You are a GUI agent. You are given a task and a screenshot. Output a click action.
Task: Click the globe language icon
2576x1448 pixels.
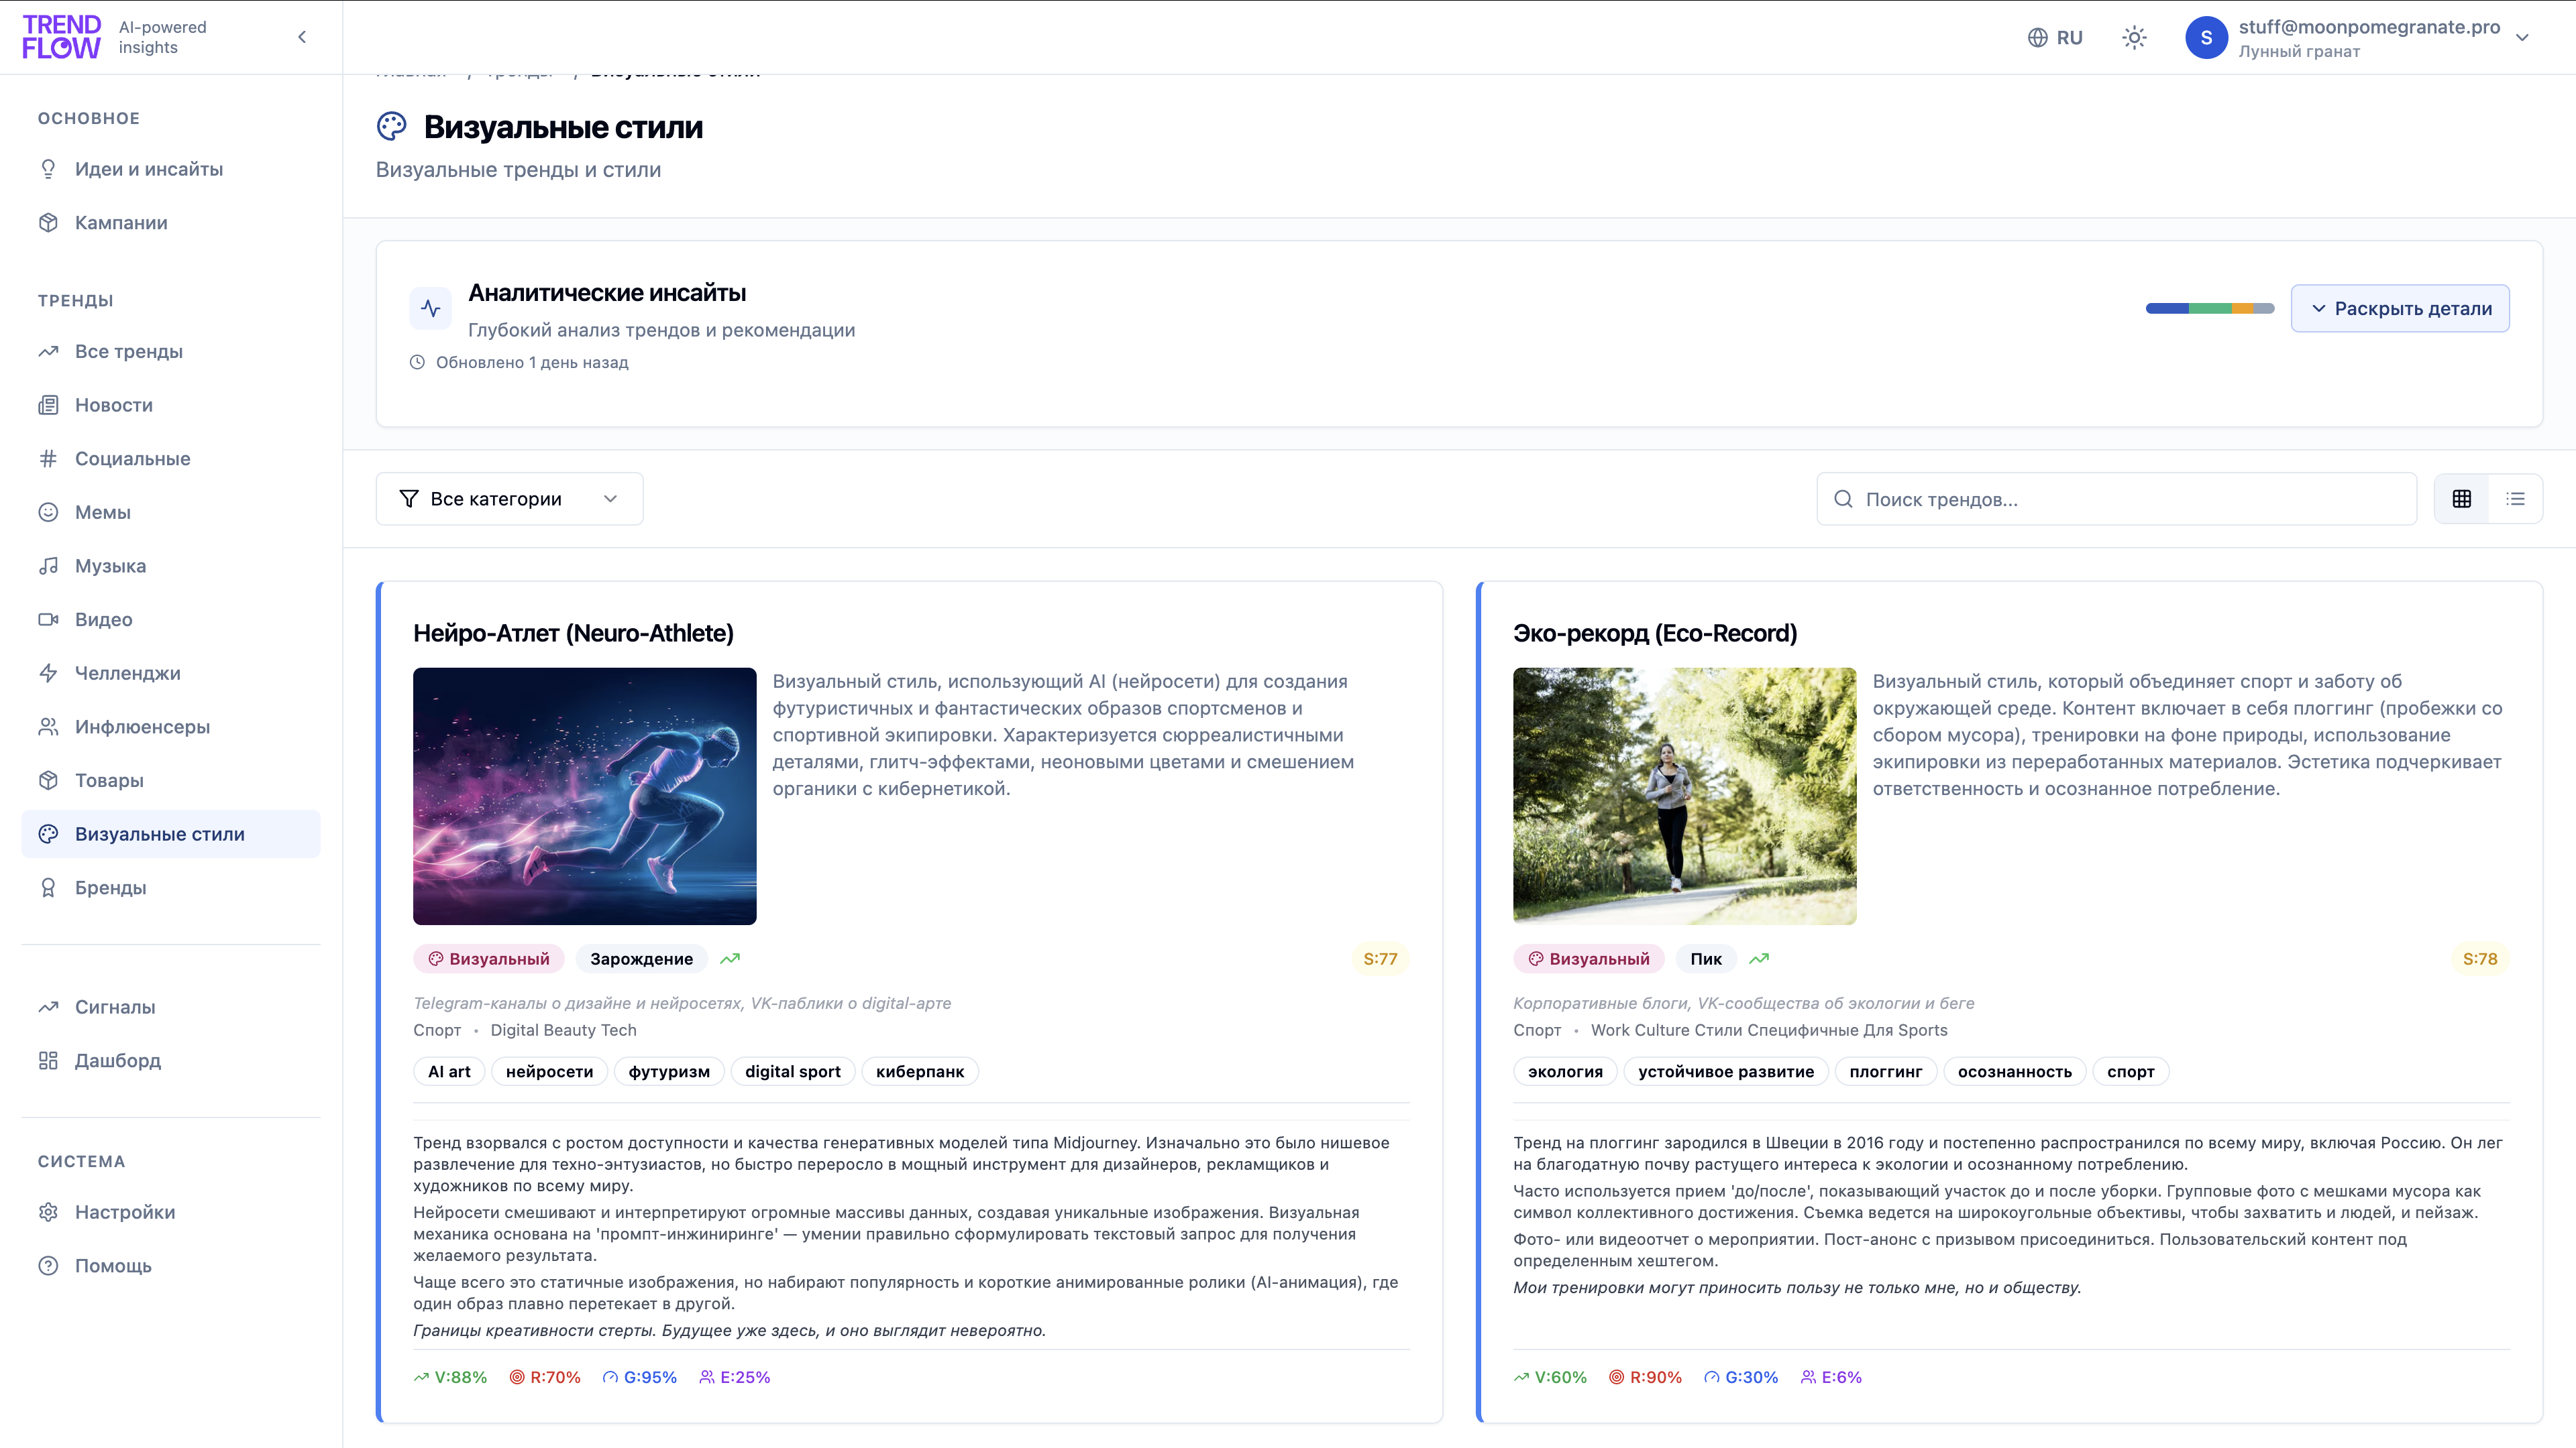[2037, 38]
